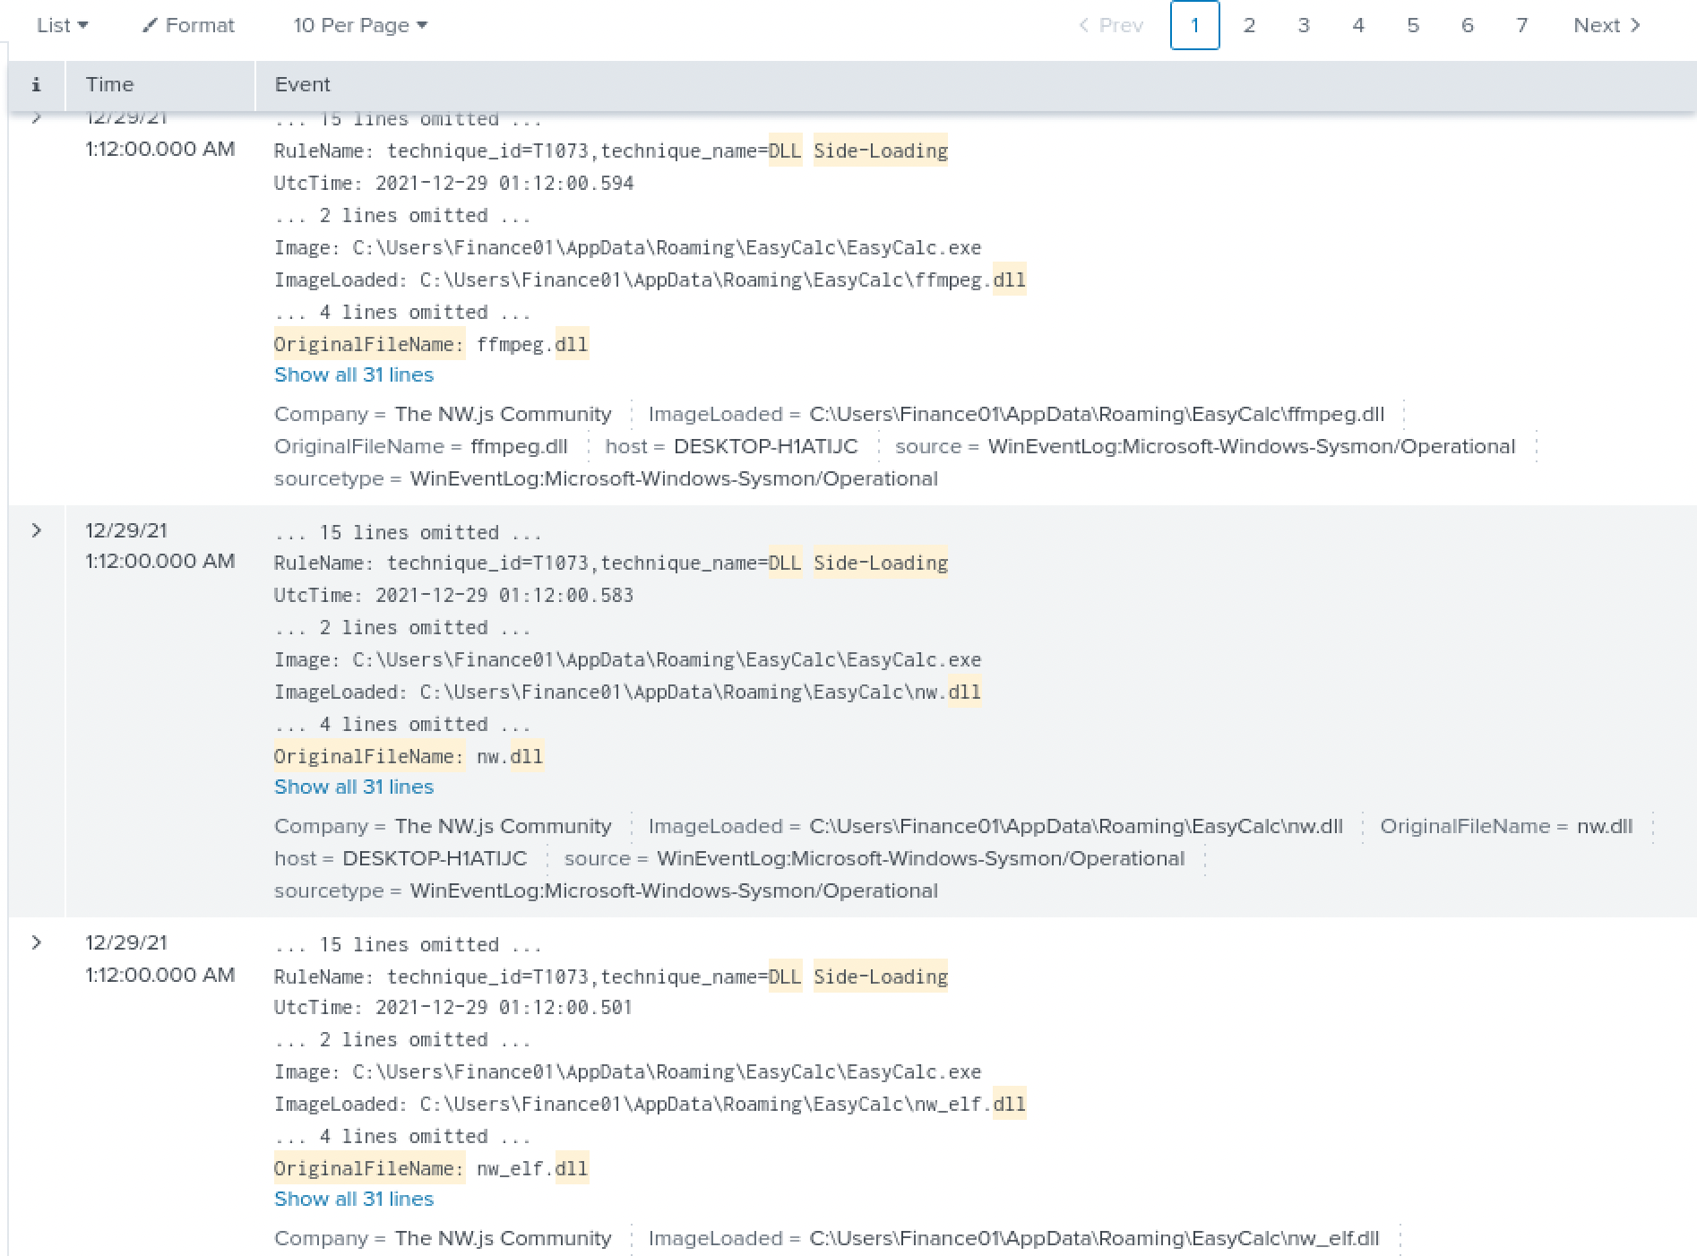Go to results page 2
The width and height of the screenshot is (1697, 1256).
pyautogui.click(x=1249, y=25)
